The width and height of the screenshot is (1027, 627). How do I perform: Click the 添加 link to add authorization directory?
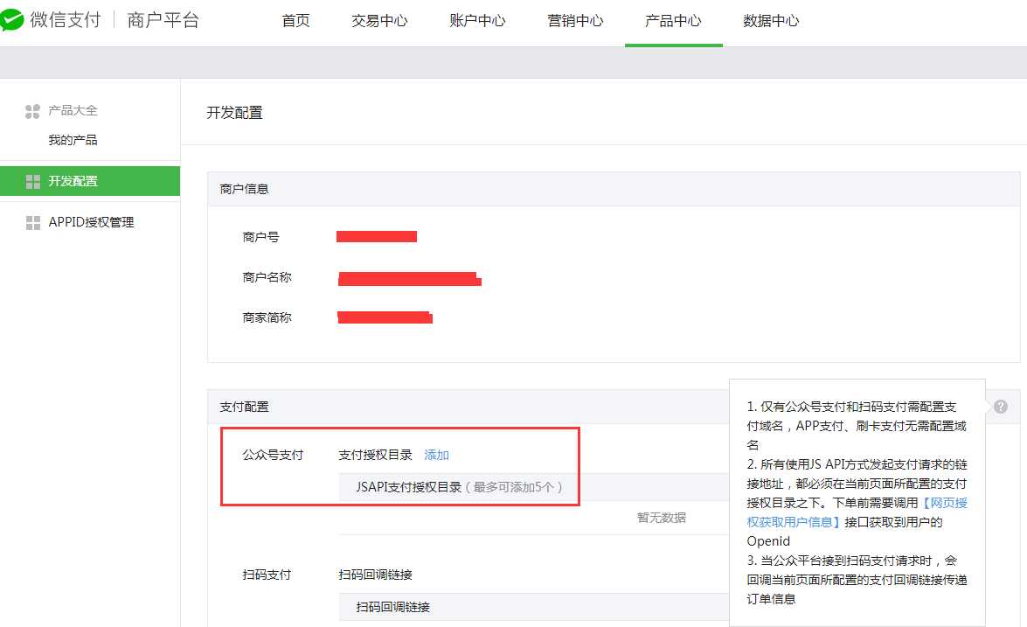(x=436, y=455)
